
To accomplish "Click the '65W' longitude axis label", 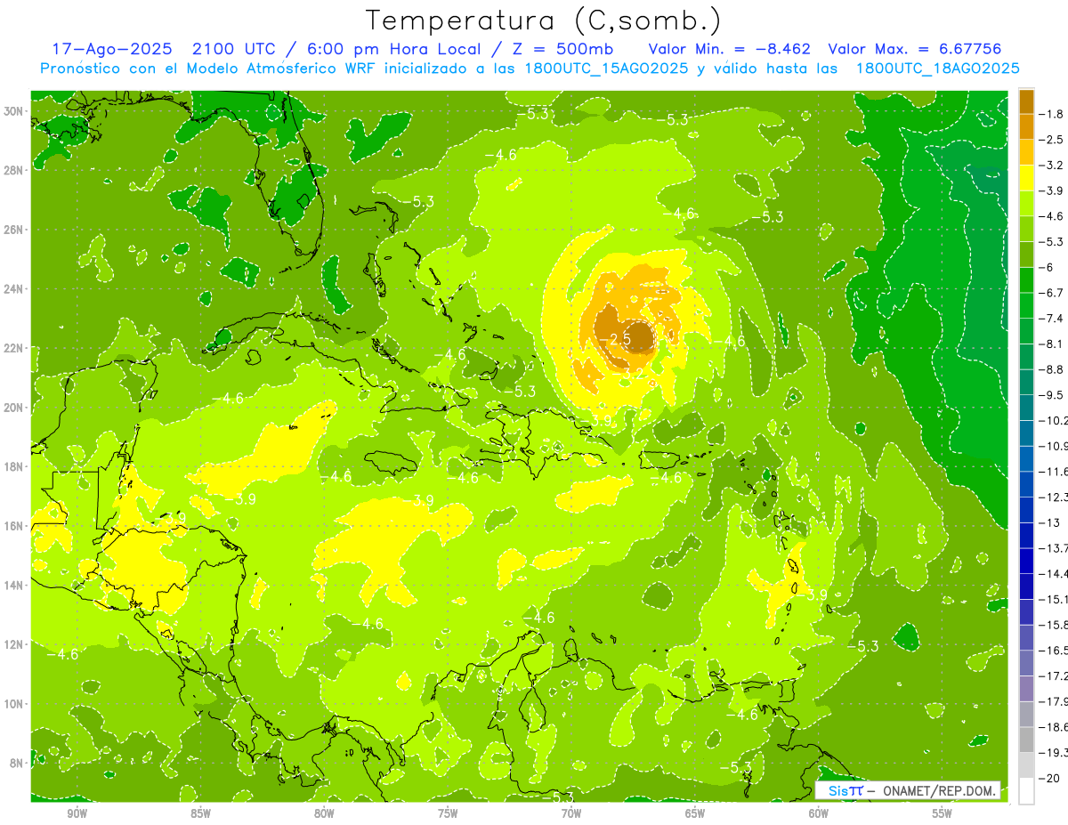I will [x=695, y=814].
